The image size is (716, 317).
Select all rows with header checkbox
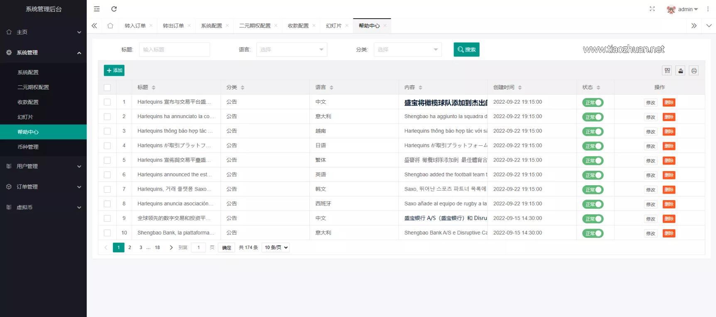[x=107, y=87]
